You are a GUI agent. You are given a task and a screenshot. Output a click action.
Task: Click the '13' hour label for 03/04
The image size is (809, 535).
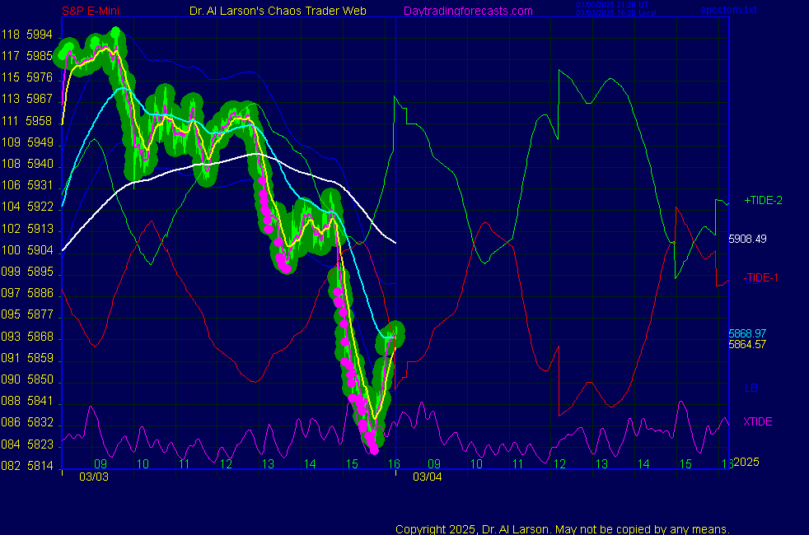tap(601, 464)
